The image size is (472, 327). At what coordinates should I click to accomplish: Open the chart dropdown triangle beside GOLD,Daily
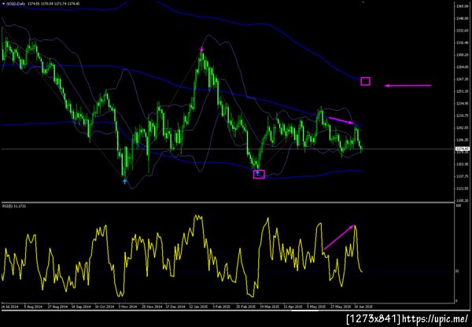(x=3, y=4)
